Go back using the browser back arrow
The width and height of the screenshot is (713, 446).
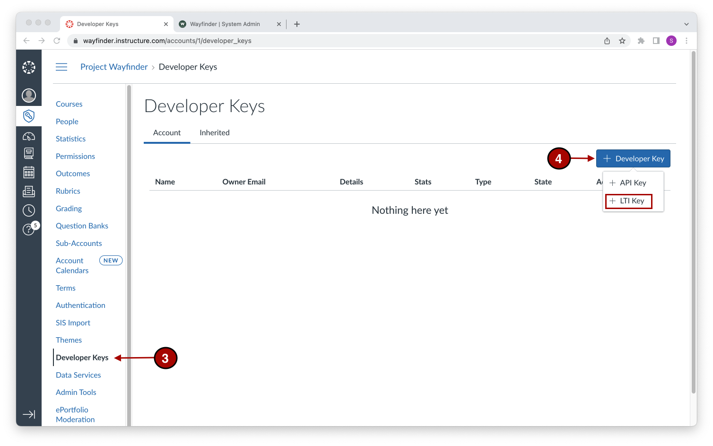[26, 41]
